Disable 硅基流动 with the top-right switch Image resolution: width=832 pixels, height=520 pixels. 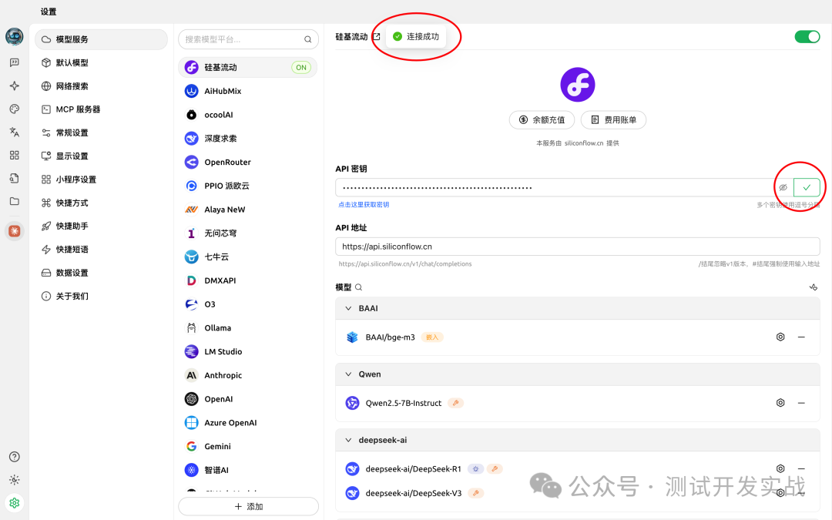point(807,35)
